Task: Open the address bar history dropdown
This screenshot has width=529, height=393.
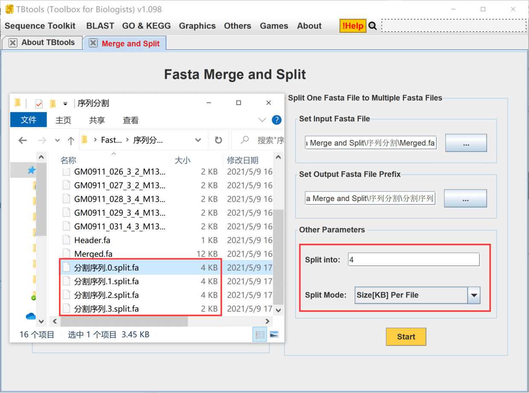Action: (198, 140)
